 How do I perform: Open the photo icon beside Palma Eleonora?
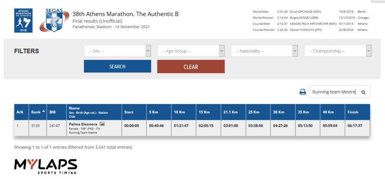102,124
